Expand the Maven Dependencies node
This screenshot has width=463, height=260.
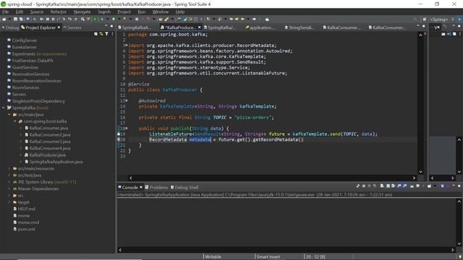(x=9, y=189)
